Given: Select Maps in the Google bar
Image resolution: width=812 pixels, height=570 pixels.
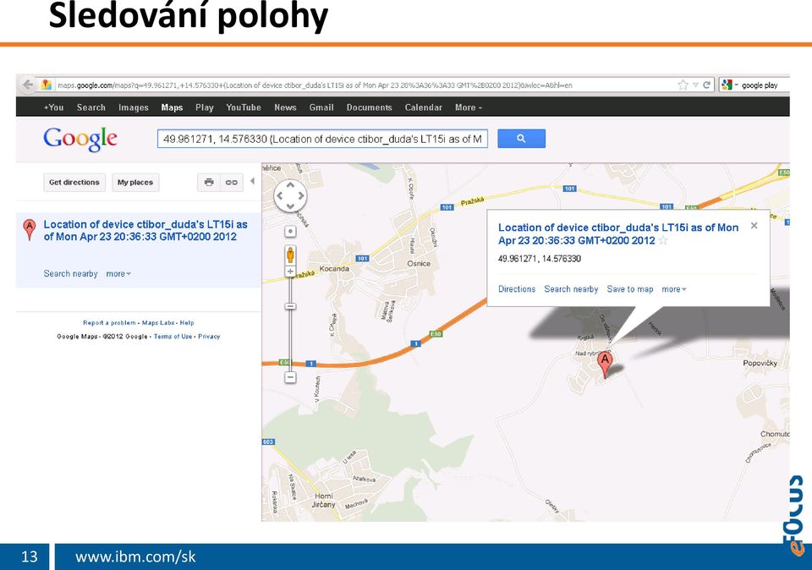Looking at the screenshot, I should 172,107.
